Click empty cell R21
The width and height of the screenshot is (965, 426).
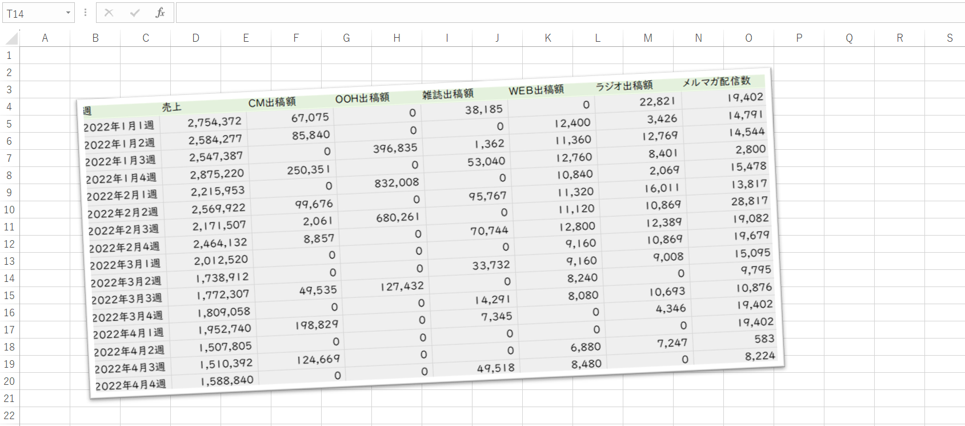(x=899, y=399)
